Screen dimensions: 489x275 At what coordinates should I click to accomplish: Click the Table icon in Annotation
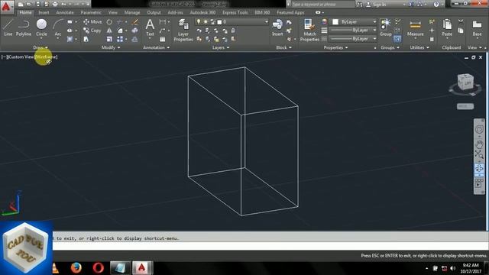coord(163,39)
